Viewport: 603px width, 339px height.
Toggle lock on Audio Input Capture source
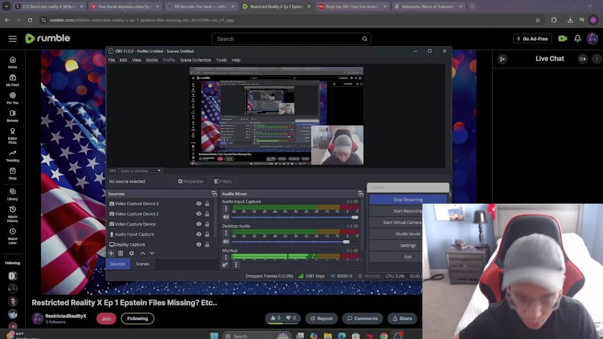pyautogui.click(x=207, y=234)
